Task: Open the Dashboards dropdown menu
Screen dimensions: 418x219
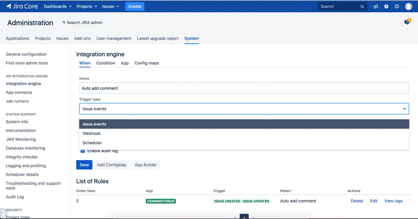Action: (x=58, y=6)
